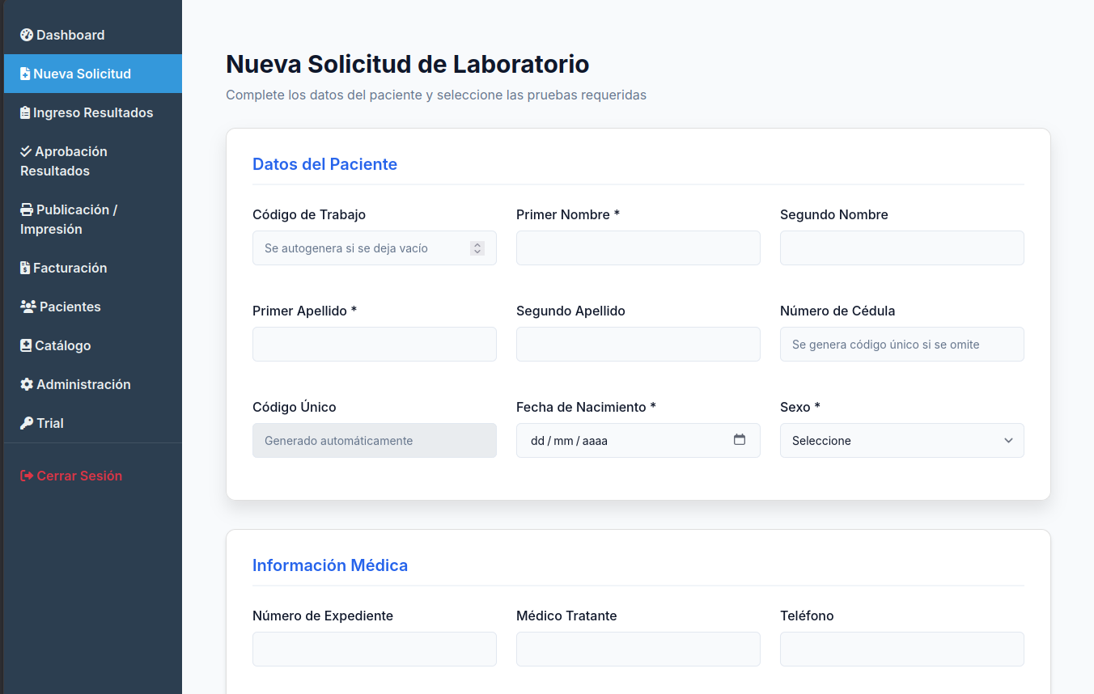Click the Fecha de Nacimiento date text
This screenshot has width=1094, height=694.
569,441
